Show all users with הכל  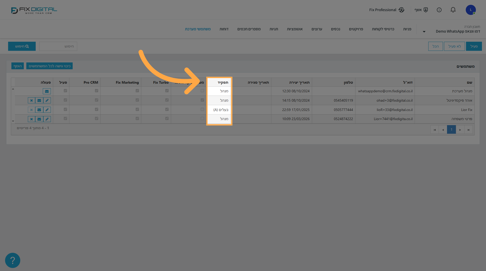click(435, 46)
